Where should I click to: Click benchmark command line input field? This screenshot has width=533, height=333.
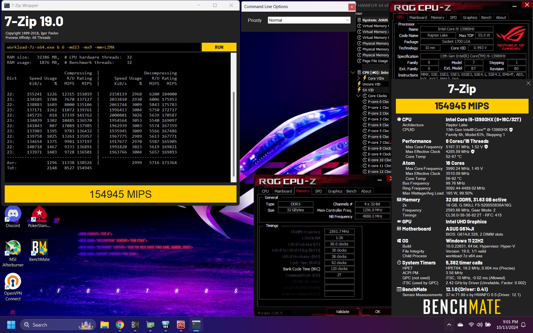(102, 47)
